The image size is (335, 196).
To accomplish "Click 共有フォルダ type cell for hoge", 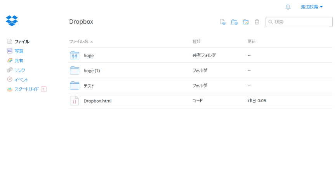I will [204, 55].
